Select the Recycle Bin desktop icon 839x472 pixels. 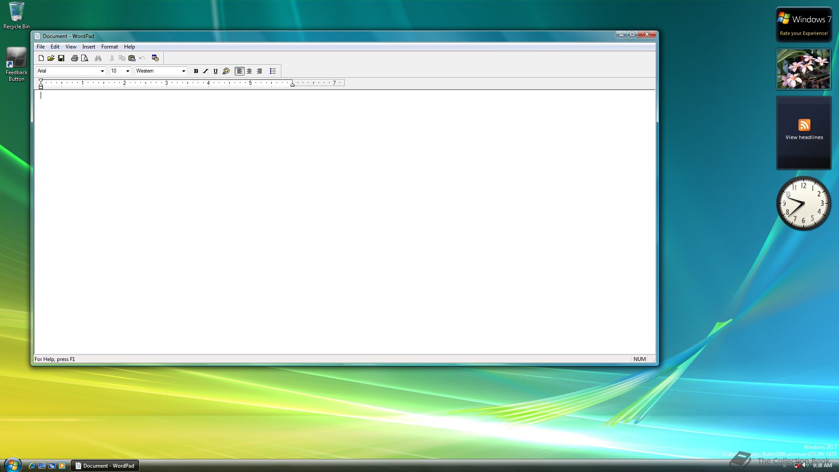tap(17, 16)
